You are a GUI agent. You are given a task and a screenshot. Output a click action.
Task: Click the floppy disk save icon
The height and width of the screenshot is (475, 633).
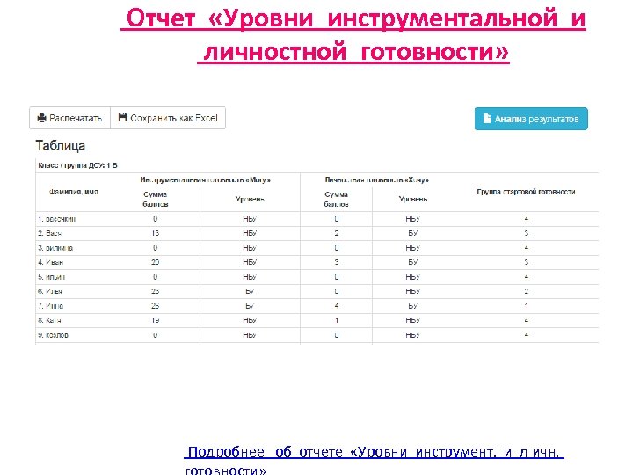[123, 117]
